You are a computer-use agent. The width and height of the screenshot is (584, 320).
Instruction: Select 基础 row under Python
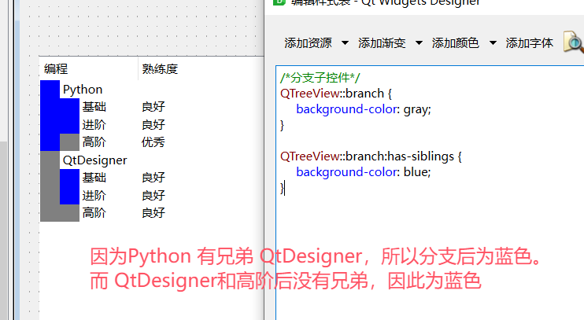point(94,107)
